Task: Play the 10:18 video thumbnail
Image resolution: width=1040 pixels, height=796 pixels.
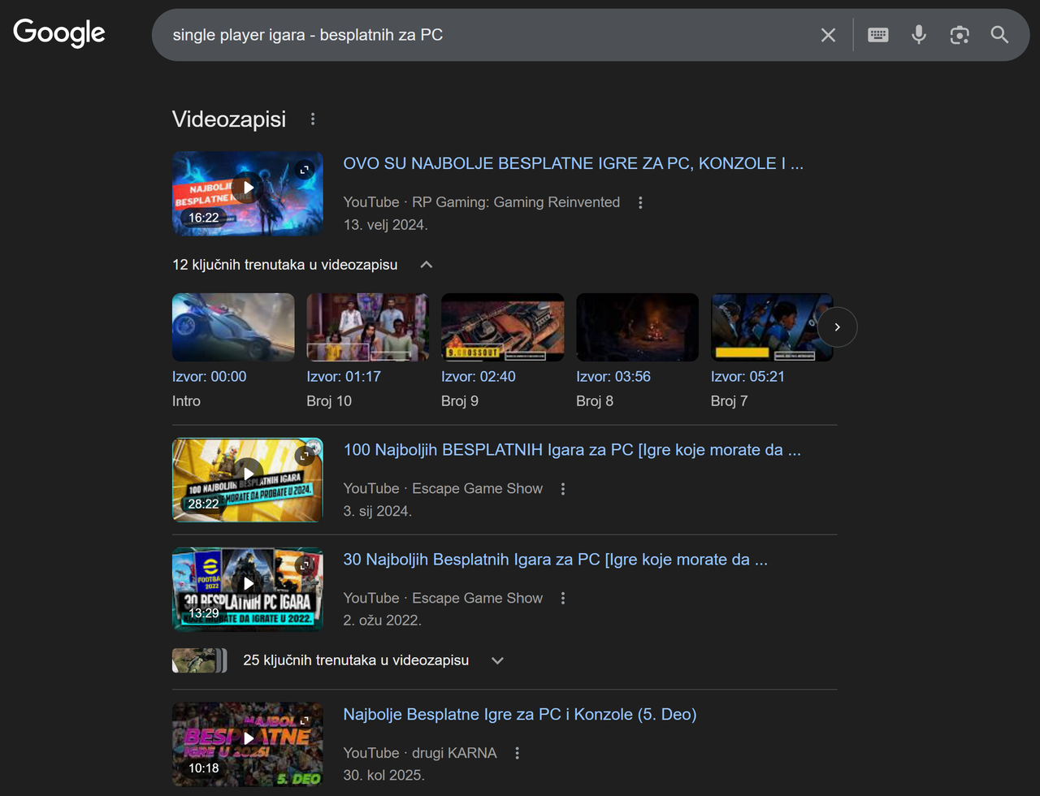Action: pos(248,744)
